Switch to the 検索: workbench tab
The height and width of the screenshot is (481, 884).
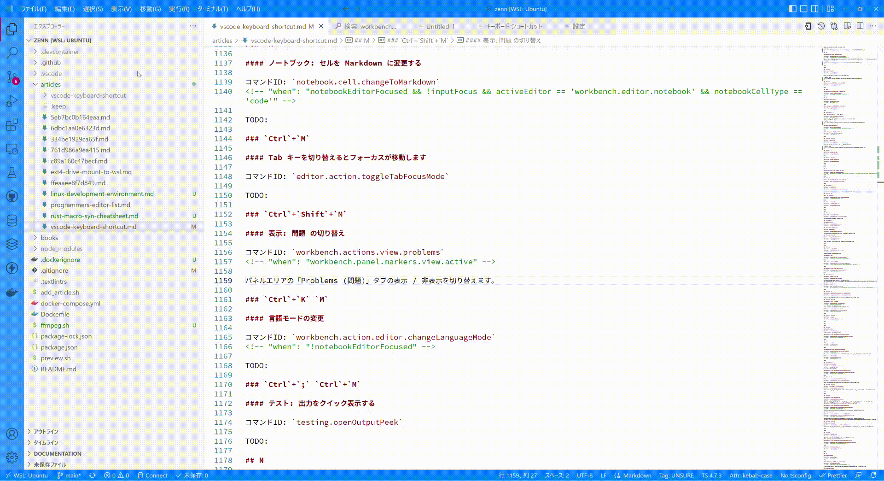(370, 26)
